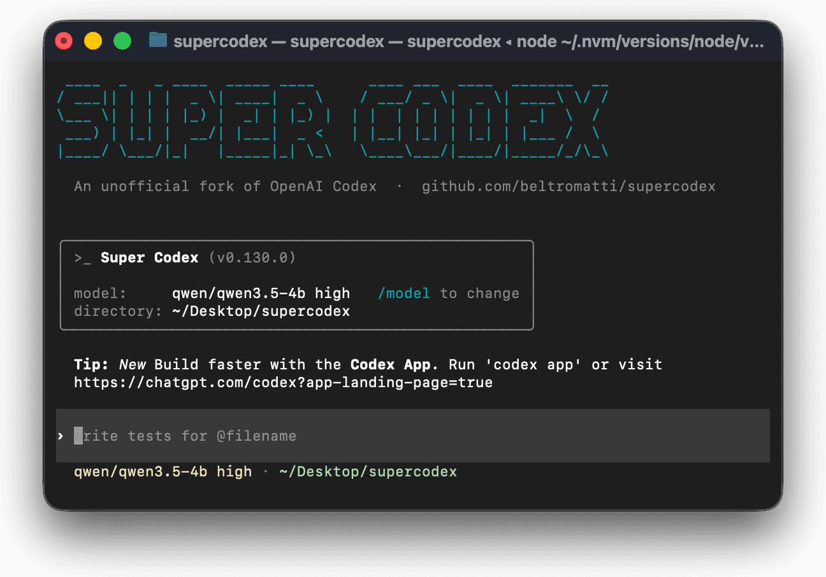Click the red close window button
The image size is (826, 577).
pyautogui.click(x=64, y=41)
